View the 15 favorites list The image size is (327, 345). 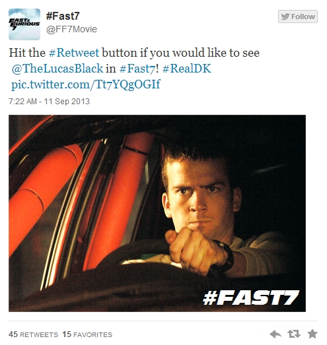pyautogui.click(x=87, y=334)
